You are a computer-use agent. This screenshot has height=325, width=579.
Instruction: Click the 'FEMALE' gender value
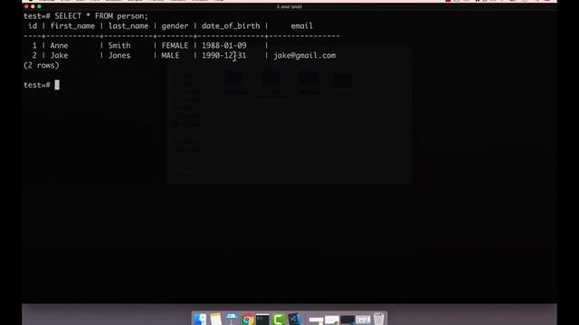pos(175,46)
